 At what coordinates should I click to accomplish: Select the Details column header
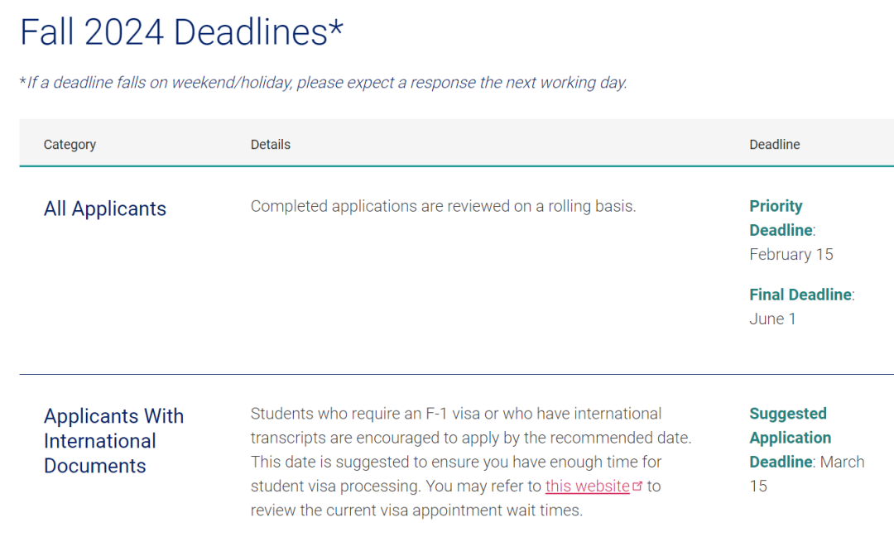pyautogui.click(x=270, y=145)
